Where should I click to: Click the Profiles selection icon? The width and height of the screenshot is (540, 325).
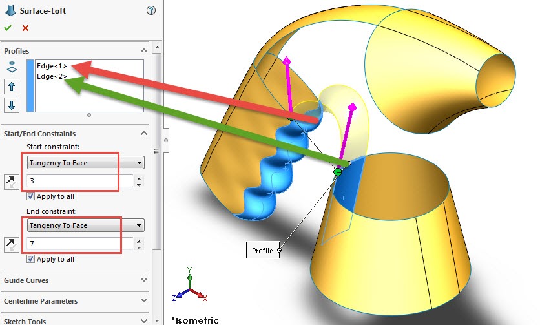12,67
